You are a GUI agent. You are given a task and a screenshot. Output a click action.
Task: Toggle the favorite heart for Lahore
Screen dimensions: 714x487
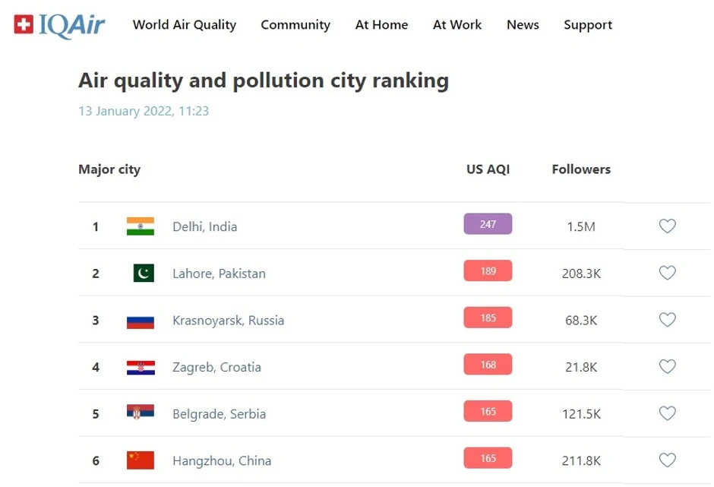[668, 273]
